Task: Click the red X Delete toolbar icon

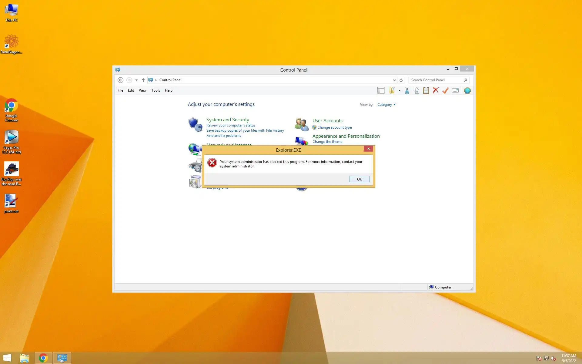Action: (x=436, y=90)
